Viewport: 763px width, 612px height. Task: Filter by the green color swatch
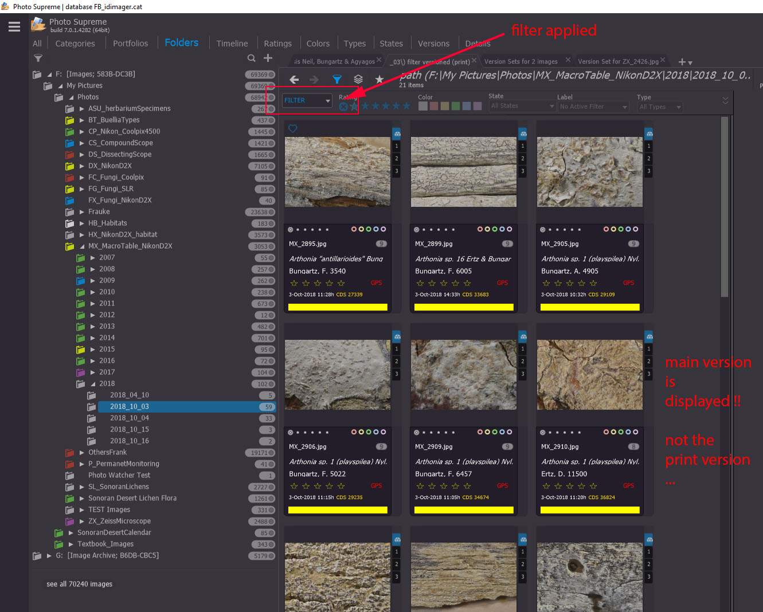point(456,106)
